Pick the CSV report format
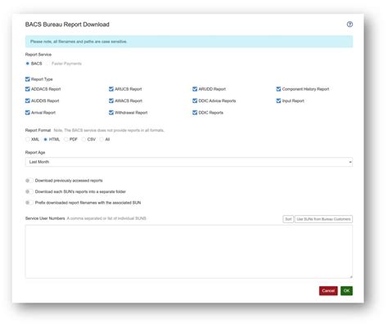Image resolution: width=388 pixels, height=327 pixels. (x=83, y=139)
